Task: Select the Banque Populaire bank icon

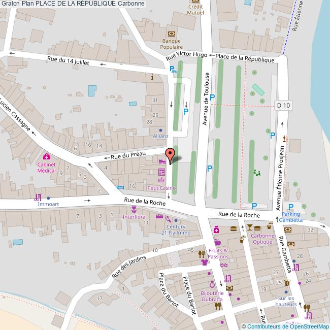Action: pyautogui.click(x=171, y=32)
